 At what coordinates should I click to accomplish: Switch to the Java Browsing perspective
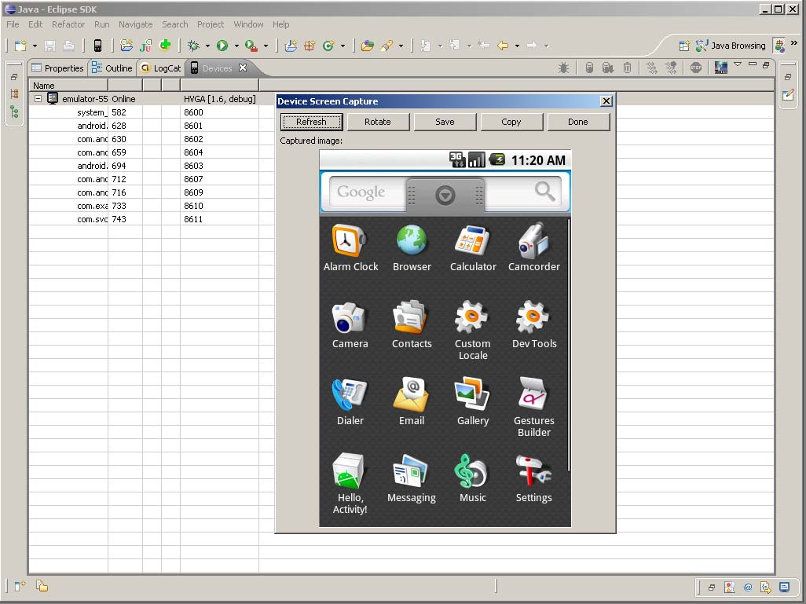[x=731, y=46]
